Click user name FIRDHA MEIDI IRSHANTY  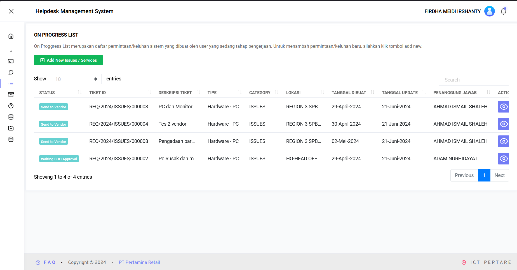[x=452, y=11]
